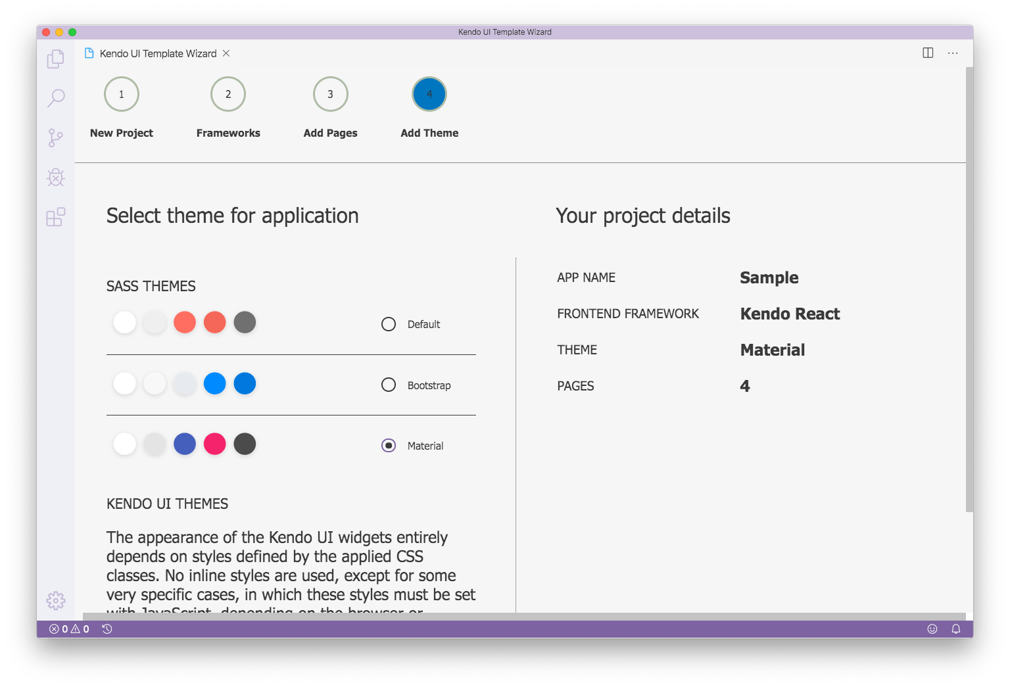Click the 'Kendo React' framework value
Image resolution: width=1010 pixels, height=687 pixels.
[790, 314]
